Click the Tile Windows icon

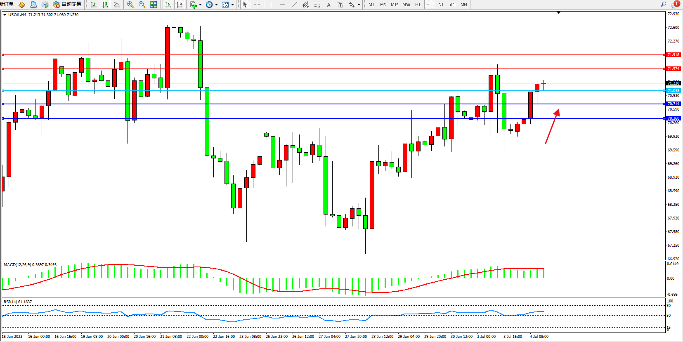(x=154, y=5)
